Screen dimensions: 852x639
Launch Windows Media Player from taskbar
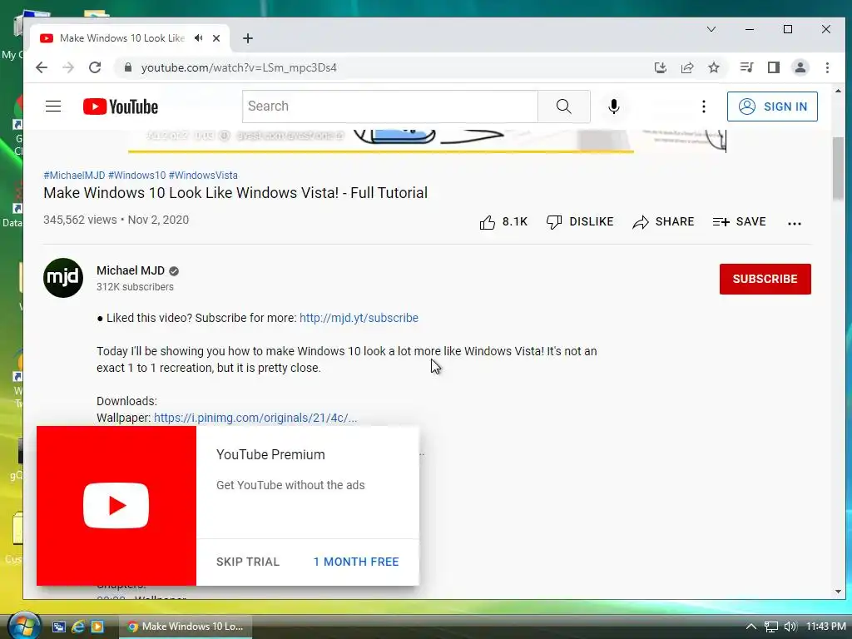(x=97, y=627)
